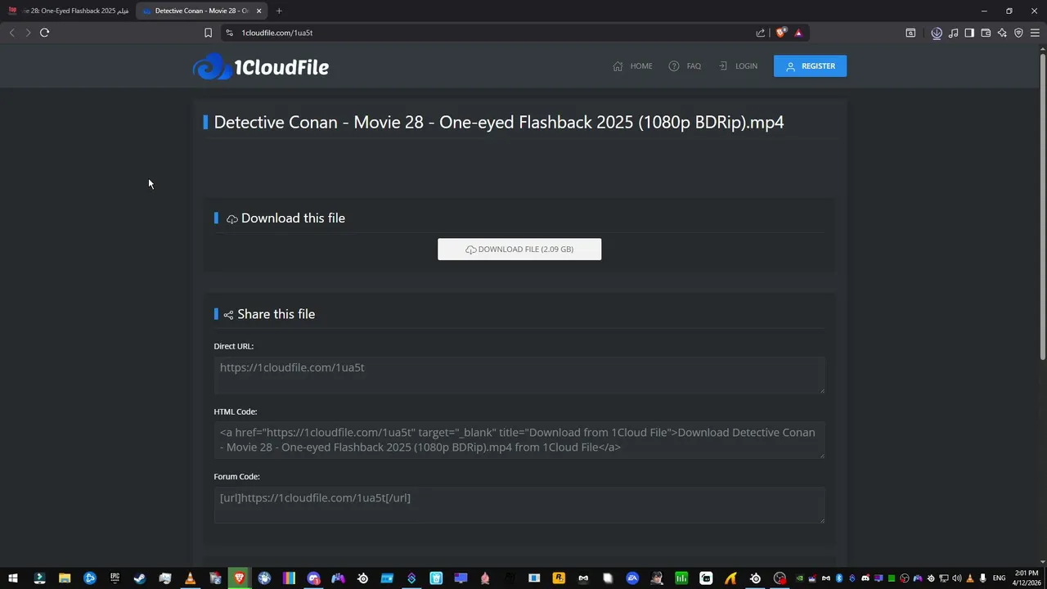Open File Explorer from taskbar

point(65,578)
